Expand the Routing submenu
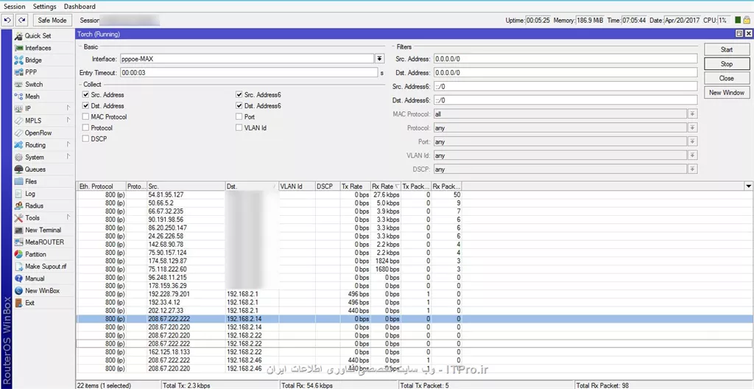Viewport: 754px width, 389px height. point(68,145)
